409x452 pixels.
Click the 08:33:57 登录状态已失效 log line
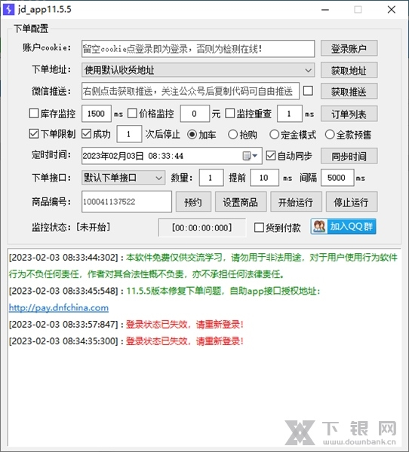(x=126, y=325)
